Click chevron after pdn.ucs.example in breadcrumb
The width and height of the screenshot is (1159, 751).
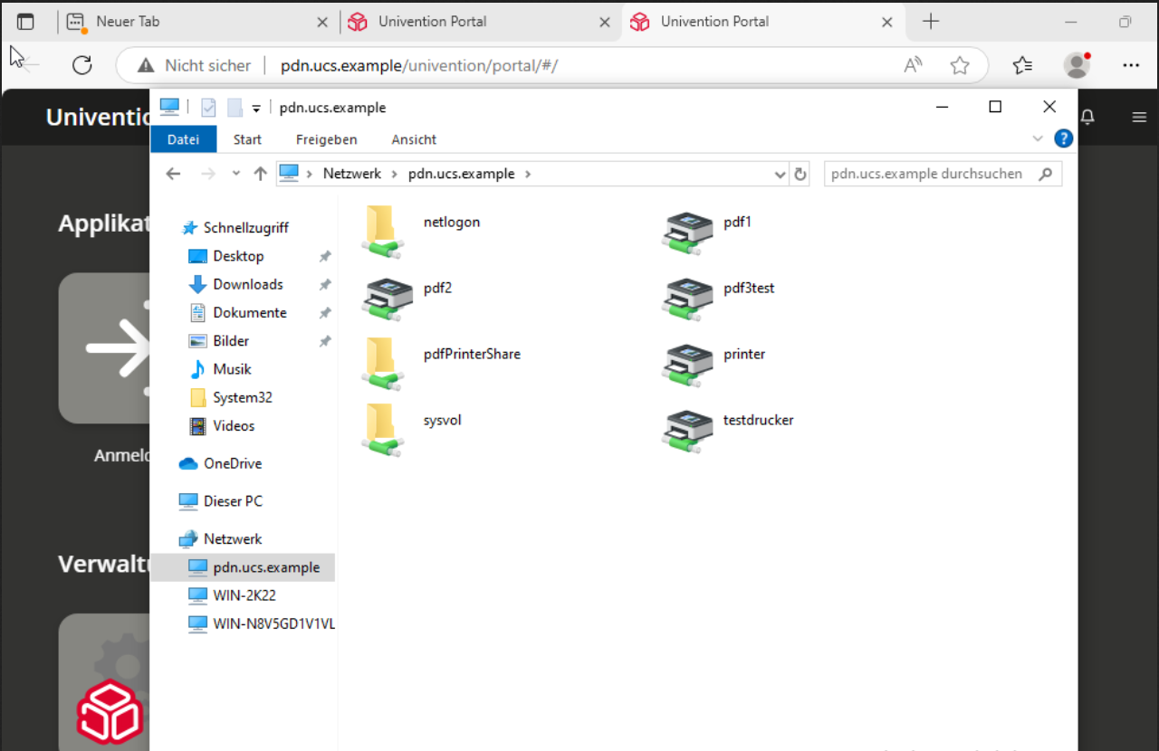pos(528,174)
